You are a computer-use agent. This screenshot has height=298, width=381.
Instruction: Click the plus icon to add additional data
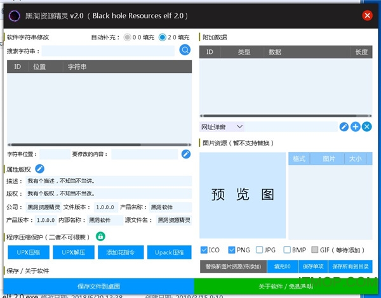point(355,127)
